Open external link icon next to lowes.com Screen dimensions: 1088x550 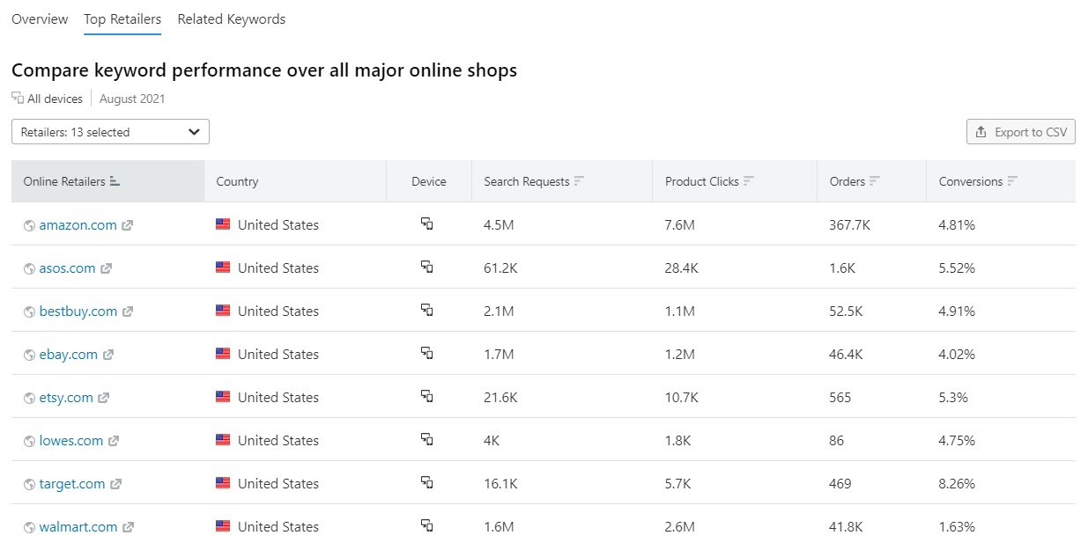pos(114,441)
